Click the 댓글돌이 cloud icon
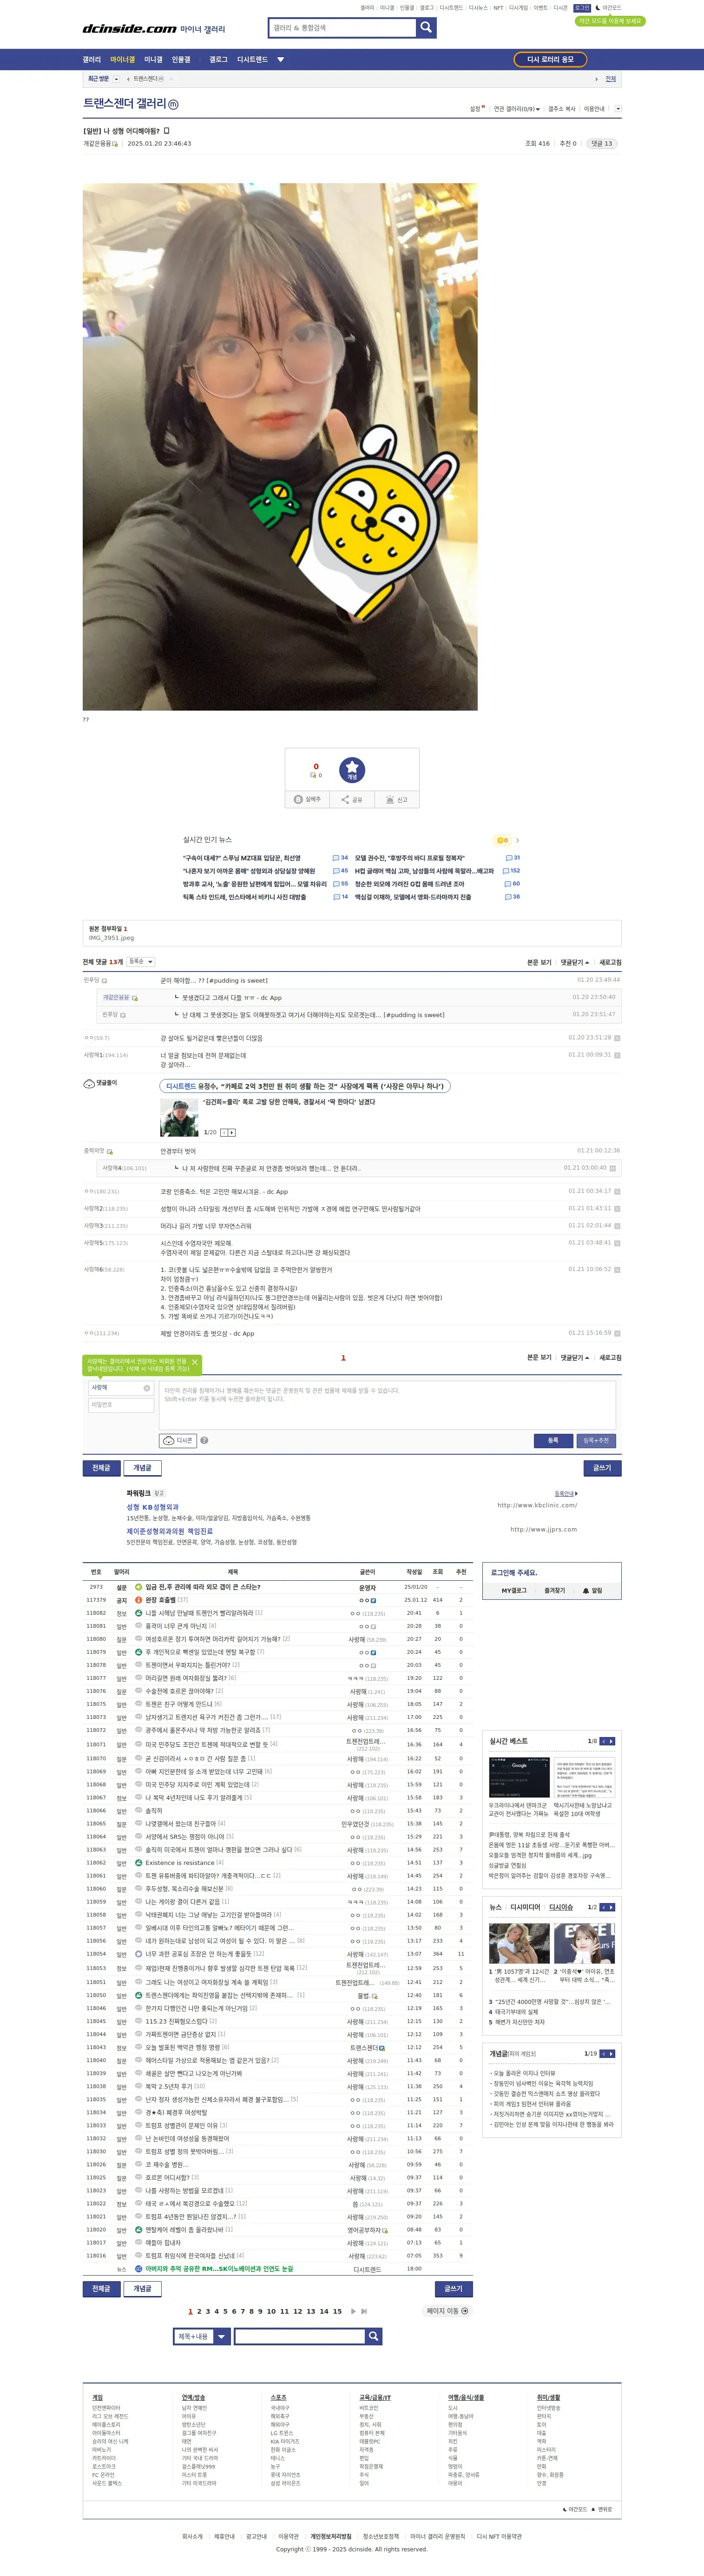This screenshot has width=704, height=2576. (x=89, y=1083)
